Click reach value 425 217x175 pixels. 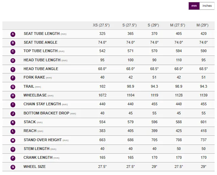179,131
